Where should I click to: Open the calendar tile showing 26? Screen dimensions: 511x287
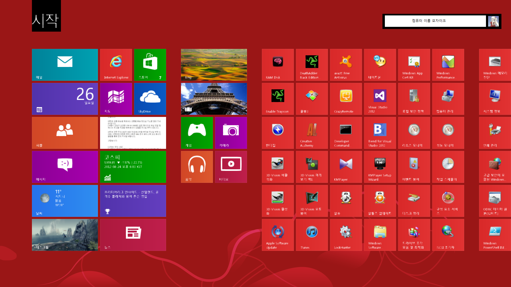tap(65, 99)
